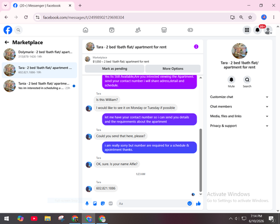The height and width of the screenshot is (224, 280).
Task: Open the Facebook search magnifier
Action: (18, 30)
